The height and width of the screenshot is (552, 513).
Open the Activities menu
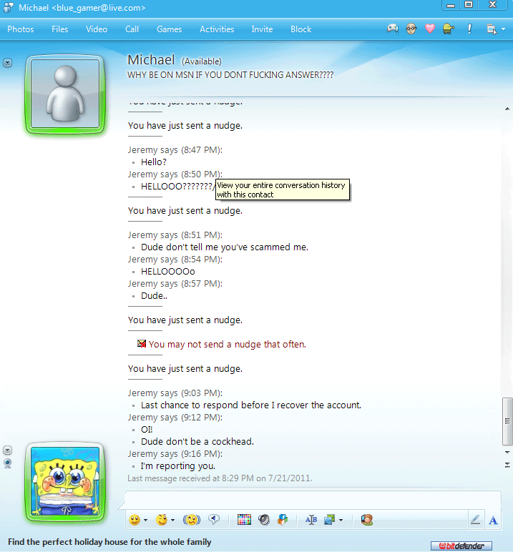click(x=217, y=29)
